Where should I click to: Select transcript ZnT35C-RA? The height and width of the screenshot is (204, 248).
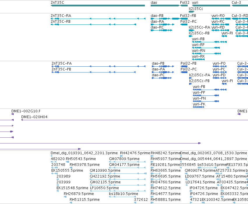(98, 19)
